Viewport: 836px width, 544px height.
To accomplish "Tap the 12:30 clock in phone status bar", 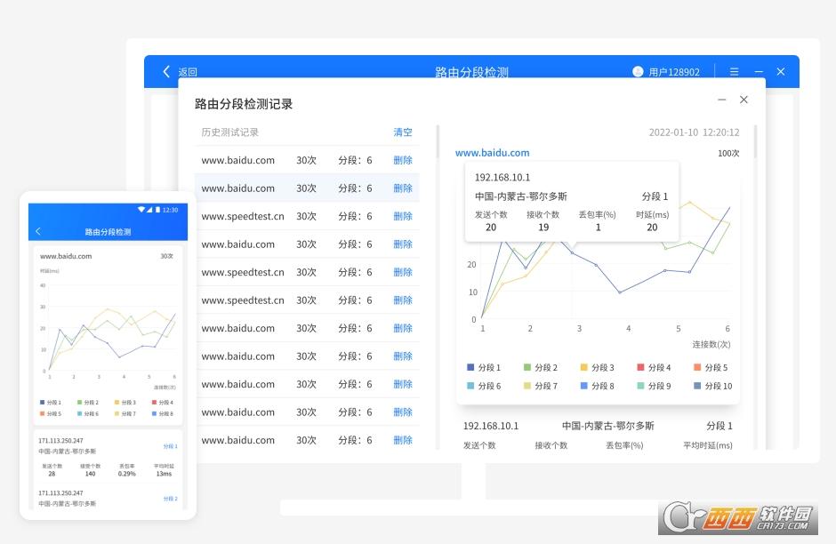I will click(170, 210).
